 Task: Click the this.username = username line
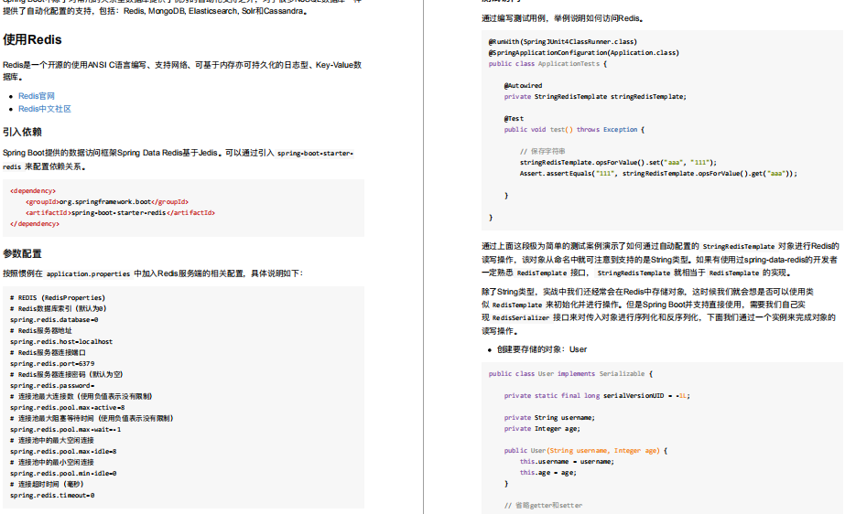[567, 461]
